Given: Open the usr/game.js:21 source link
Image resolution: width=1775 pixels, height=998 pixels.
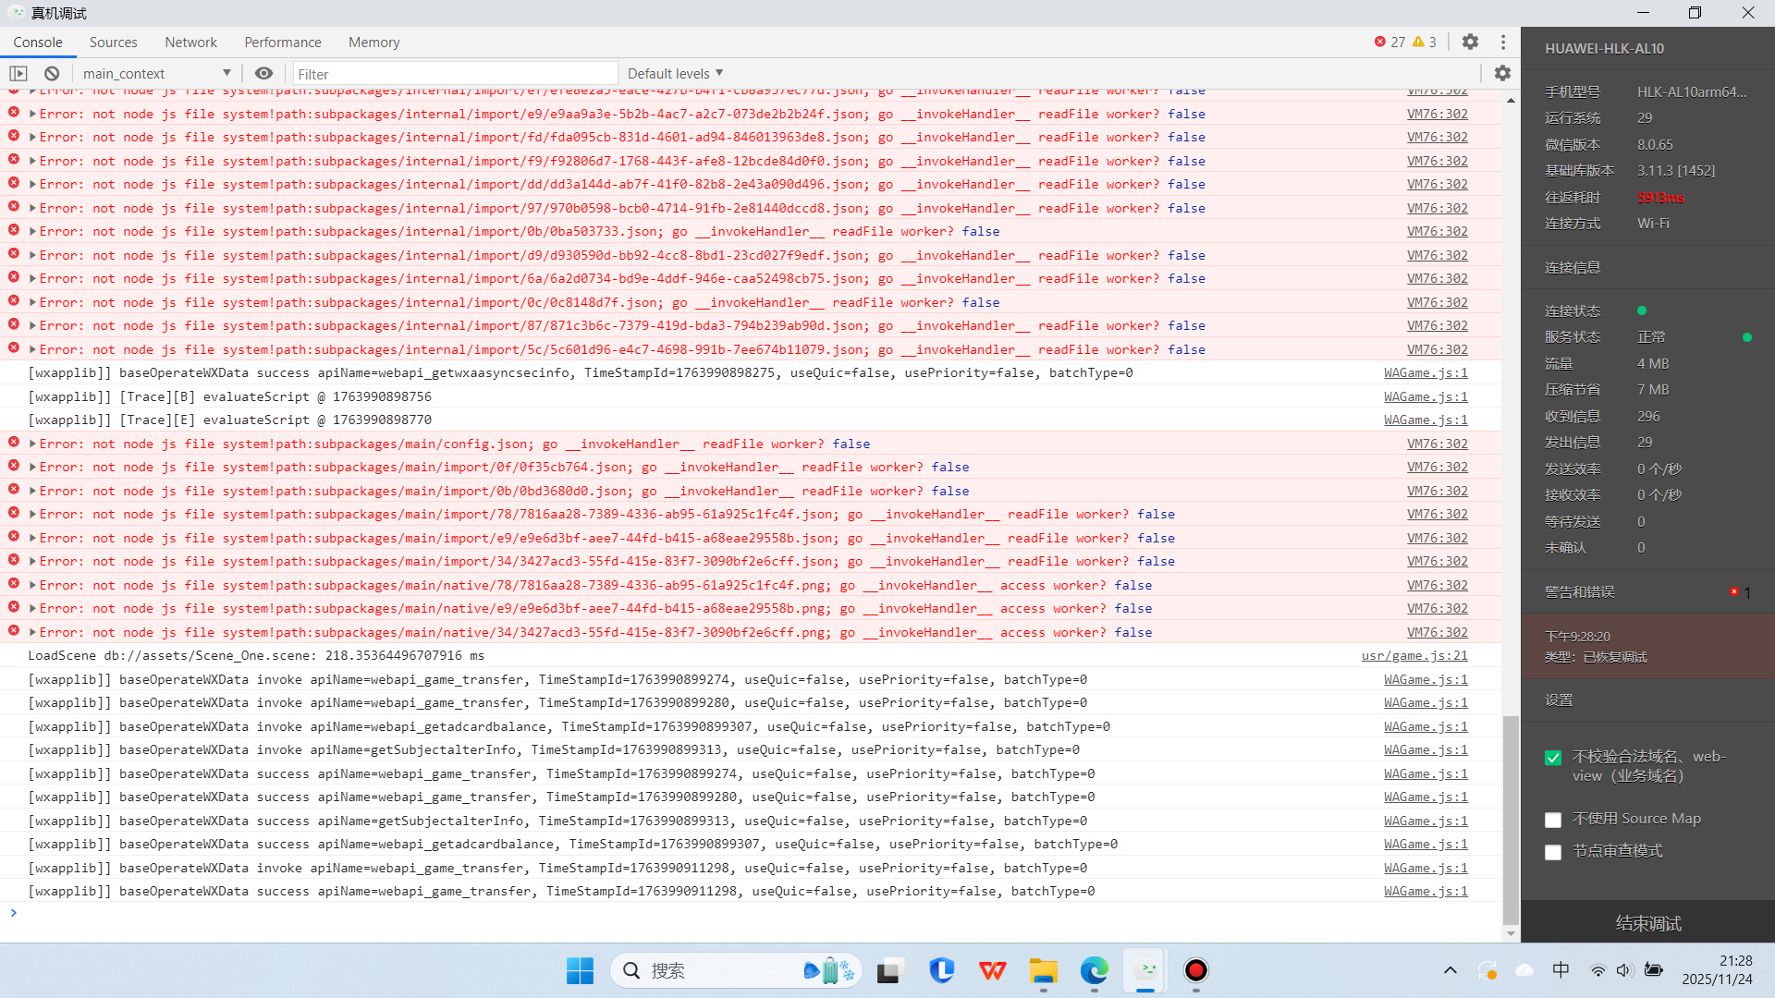Looking at the screenshot, I should pos(1414,655).
